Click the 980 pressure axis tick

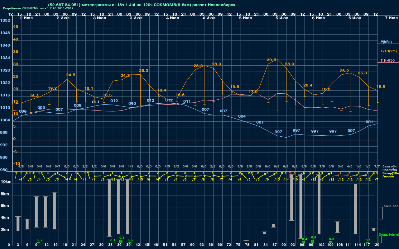click(x=4, y=170)
